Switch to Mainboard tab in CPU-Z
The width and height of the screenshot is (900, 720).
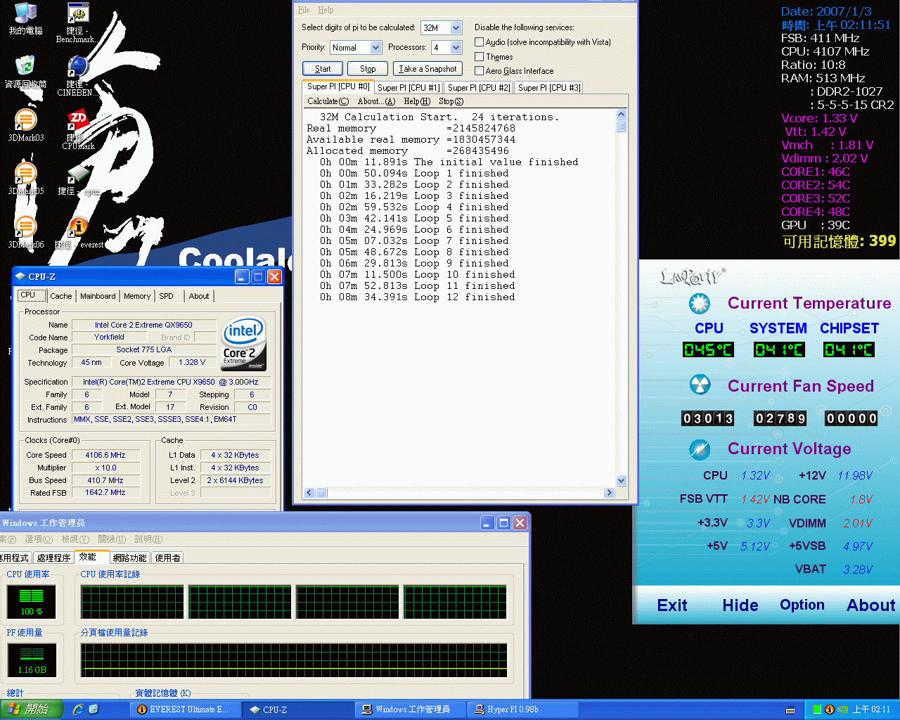click(x=98, y=296)
